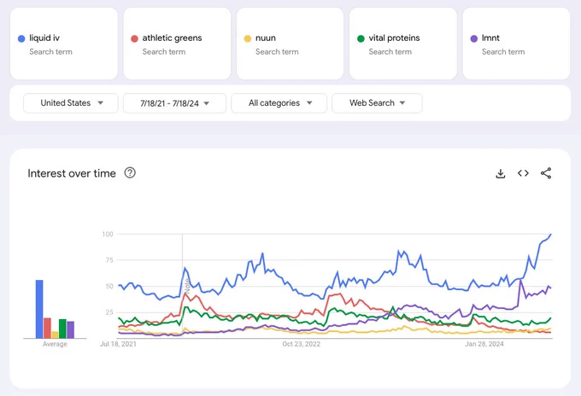Click the 25 y-axis label
This screenshot has width=581, height=396.
[x=109, y=312]
